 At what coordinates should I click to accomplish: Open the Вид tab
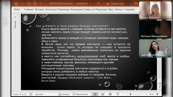click(x=111, y=10)
